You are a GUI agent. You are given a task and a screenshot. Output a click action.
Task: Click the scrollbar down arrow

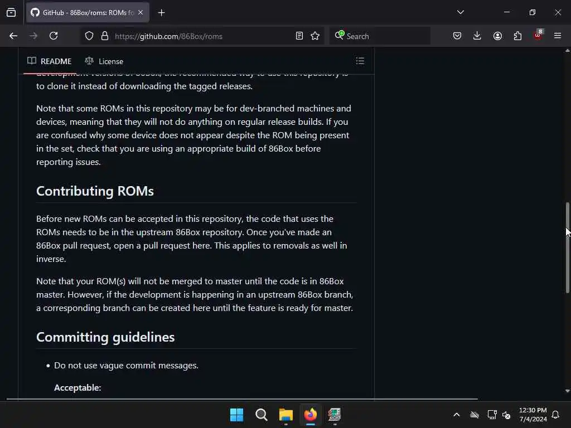pos(567,391)
